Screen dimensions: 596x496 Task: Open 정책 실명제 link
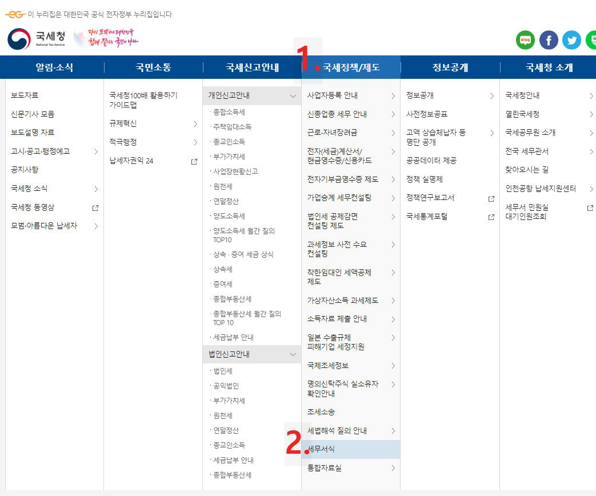(425, 179)
